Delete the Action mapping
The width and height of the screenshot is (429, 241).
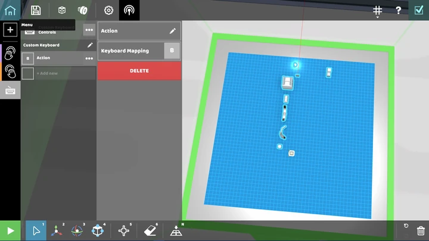139,71
